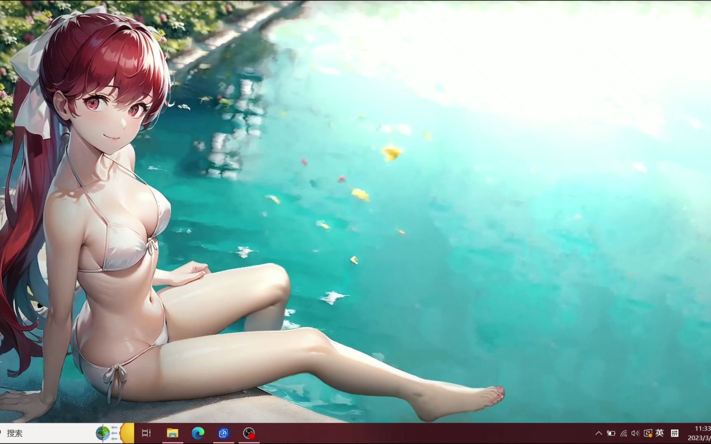711x444 pixels.
Task: Check the battery status icon
Action: coord(611,433)
